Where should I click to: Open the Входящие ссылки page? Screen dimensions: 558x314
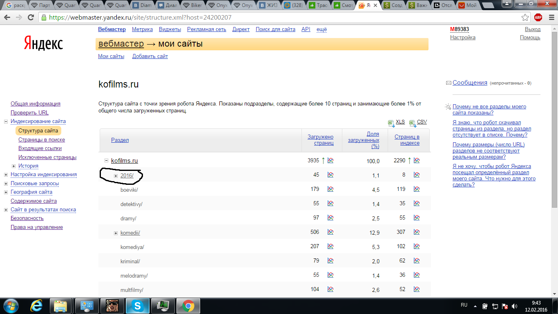[40, 148]
